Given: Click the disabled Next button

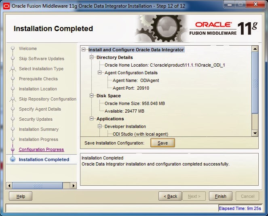Looking at the screenshot, I should click(x=194, y=196).
